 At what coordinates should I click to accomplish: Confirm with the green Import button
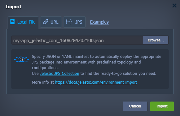pos(162,106)
